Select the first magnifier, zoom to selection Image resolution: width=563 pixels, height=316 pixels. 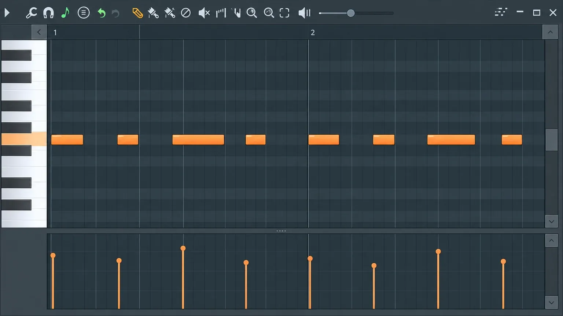click(x=252, y=13)
